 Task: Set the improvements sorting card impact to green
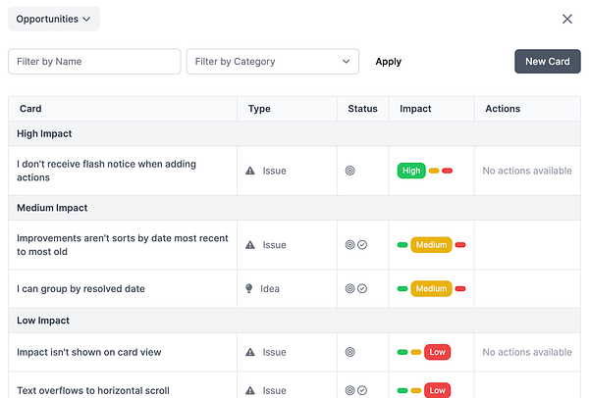402,245
